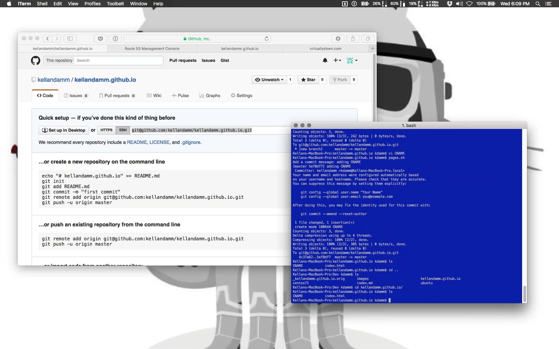
Task: Open Spotlight search from the menu bar
Action: pyautogui.click(x=537, y=4)
